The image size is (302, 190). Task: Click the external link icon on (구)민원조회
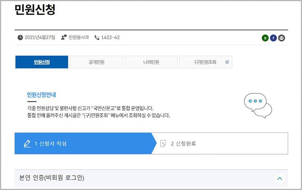pos(227,62)
